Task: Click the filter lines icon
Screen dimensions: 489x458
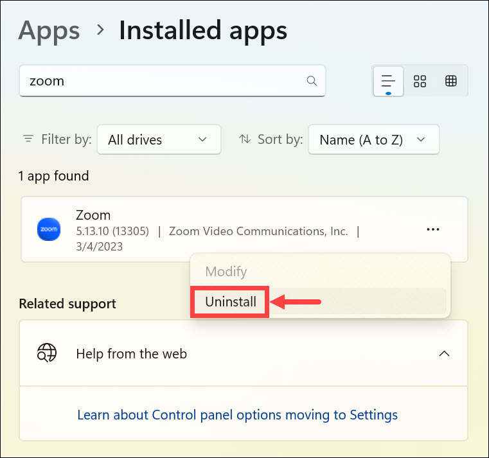Action: (28, 139)
